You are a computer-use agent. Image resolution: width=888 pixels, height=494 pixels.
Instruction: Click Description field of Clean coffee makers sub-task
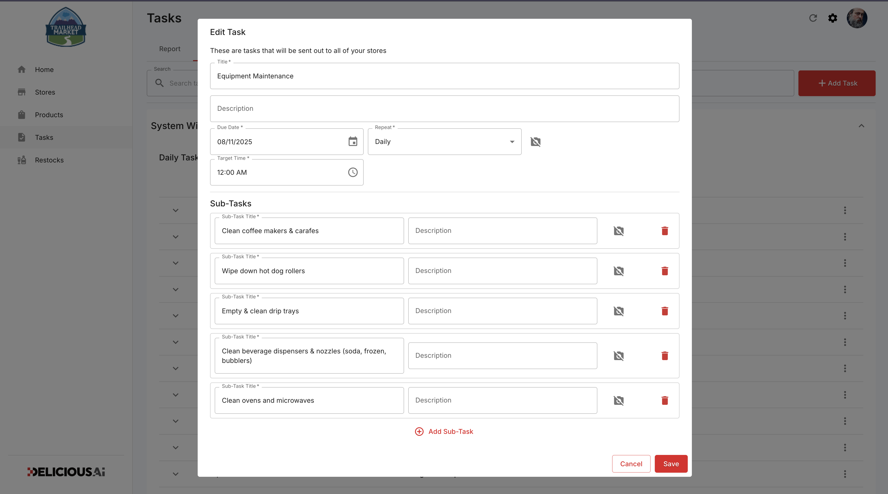[x=503, y=231]
